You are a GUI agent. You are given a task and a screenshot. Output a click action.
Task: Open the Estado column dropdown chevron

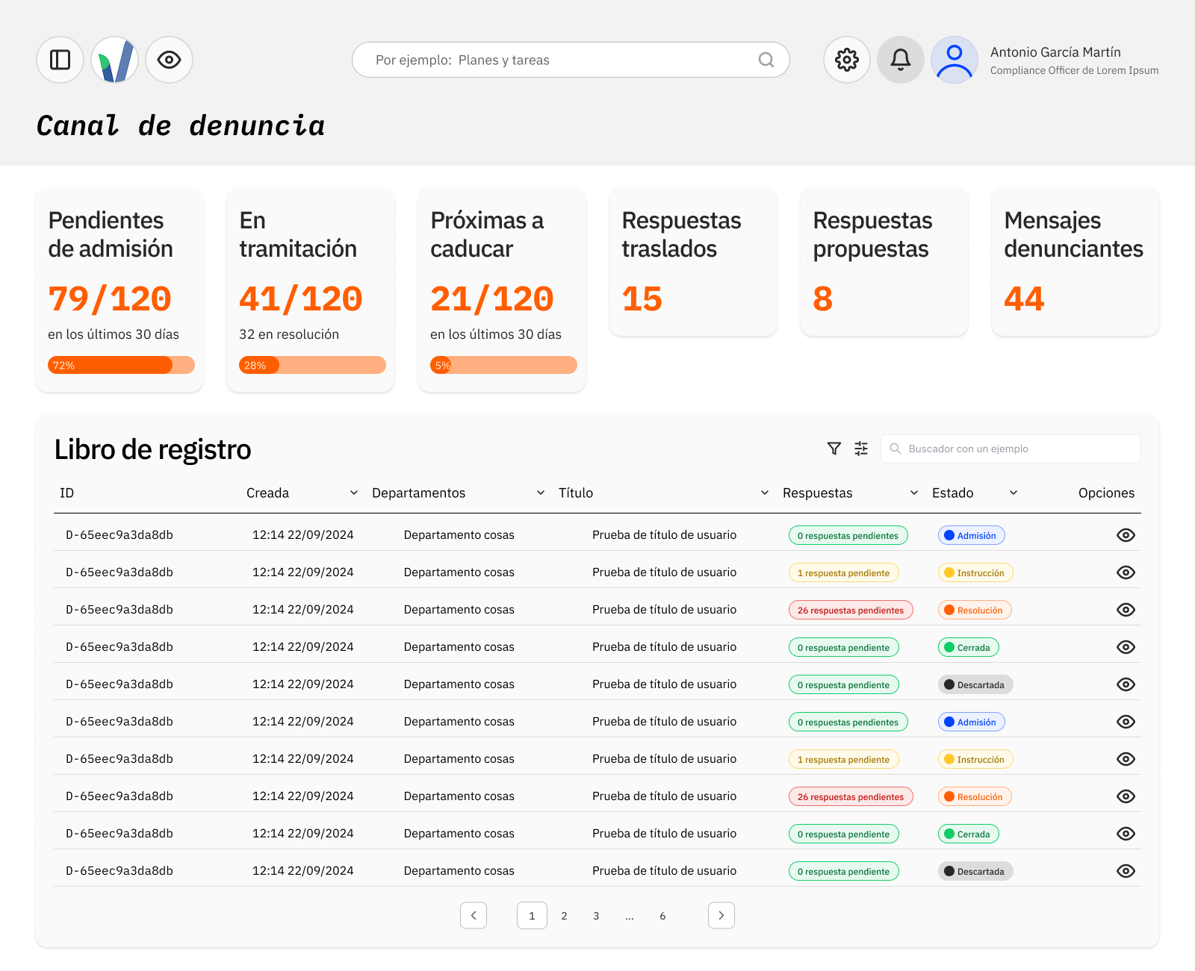tap(1014, 493)
